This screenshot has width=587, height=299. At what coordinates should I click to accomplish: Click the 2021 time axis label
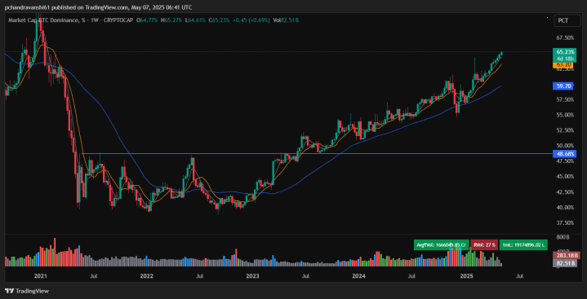[x=40, y=276]
